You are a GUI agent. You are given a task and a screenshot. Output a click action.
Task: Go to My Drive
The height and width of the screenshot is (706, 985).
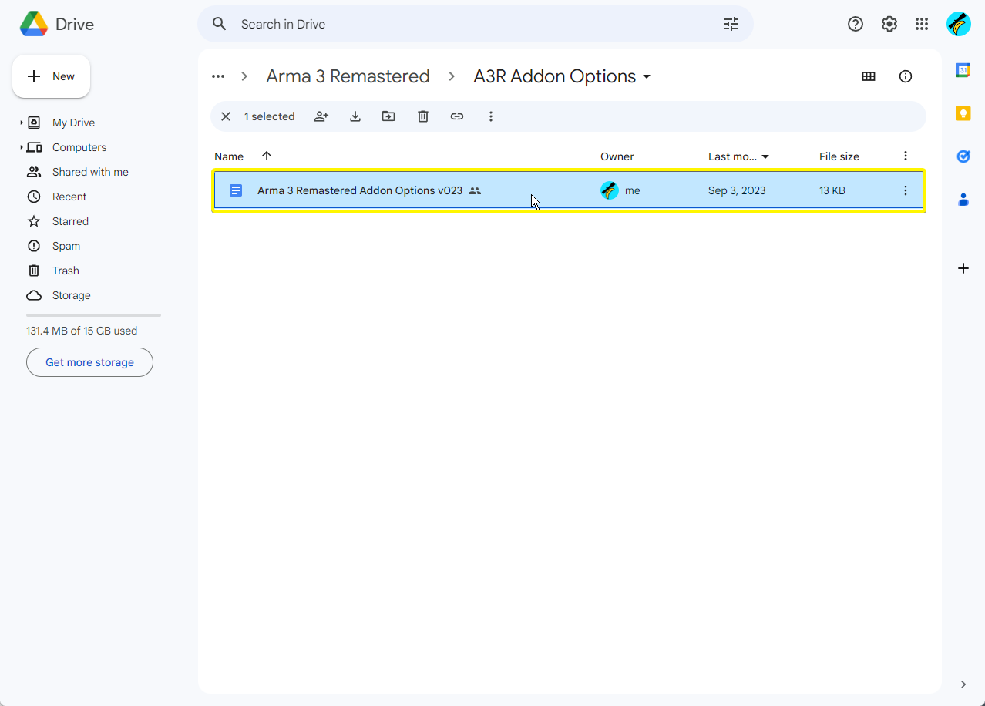point(73,123)
